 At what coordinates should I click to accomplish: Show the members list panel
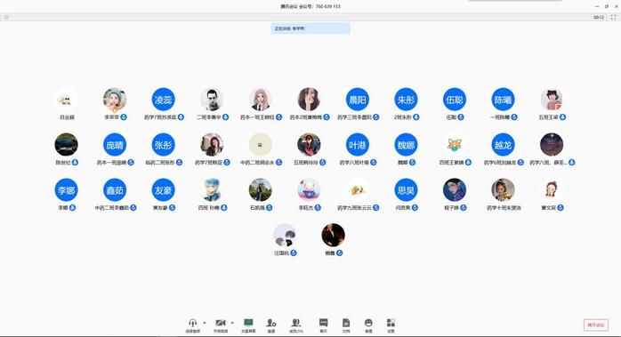(296, 323)
